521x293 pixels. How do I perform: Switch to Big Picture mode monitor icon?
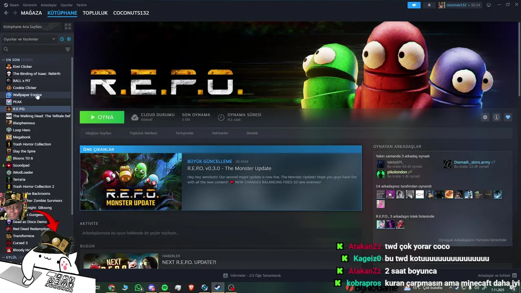488,5
